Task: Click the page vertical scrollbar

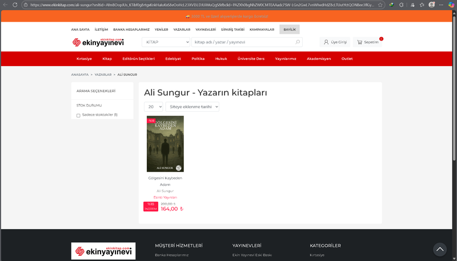Action: click(x=454, y=87)
